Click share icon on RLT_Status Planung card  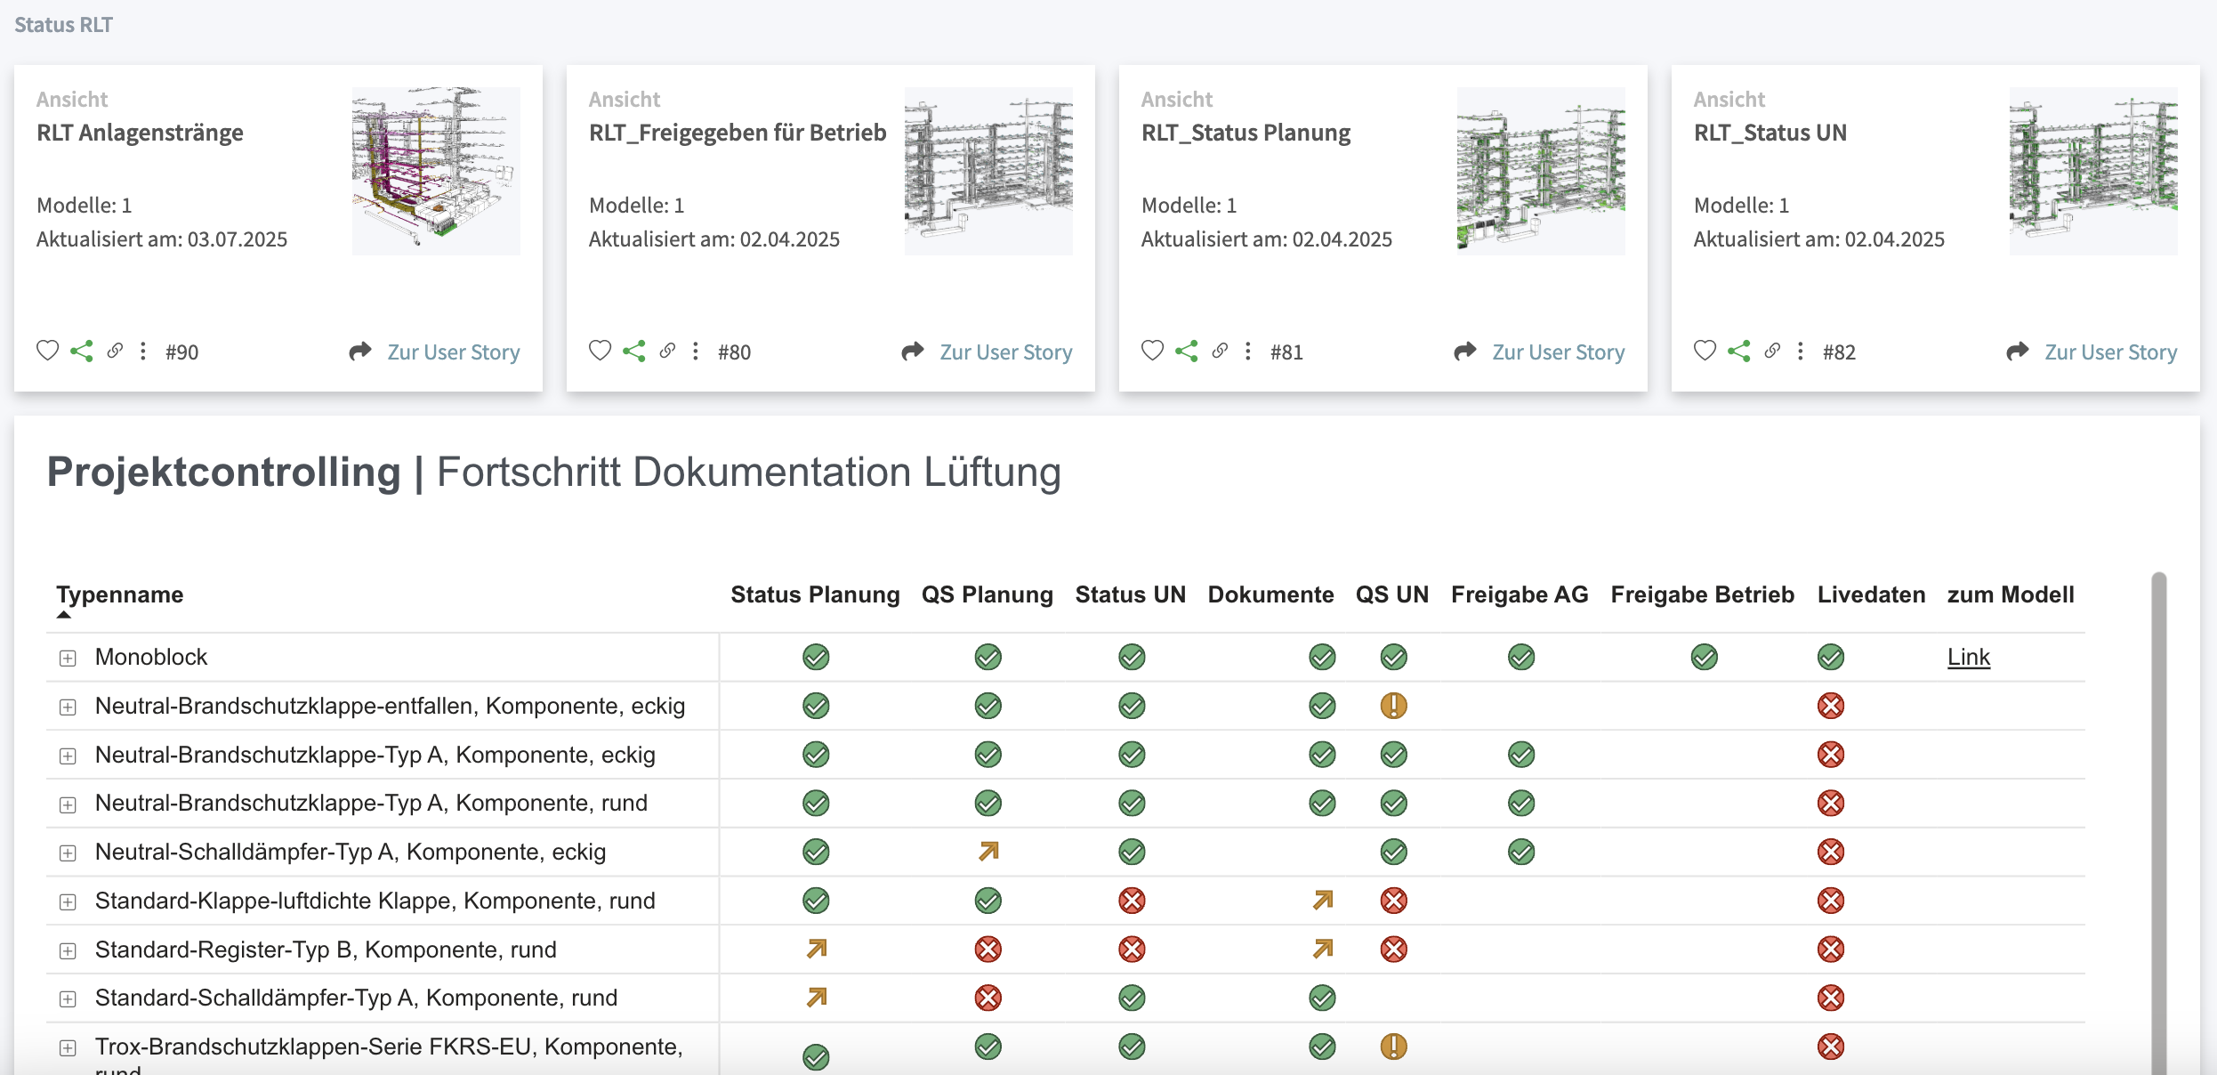pos(1187,351)
